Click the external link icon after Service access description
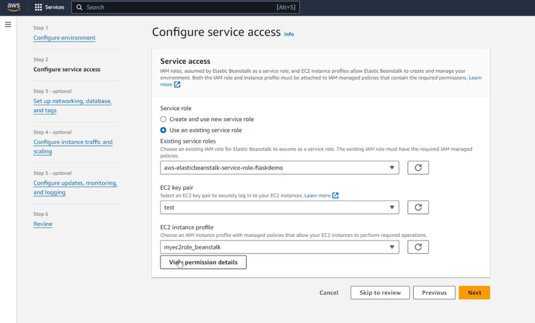535x323 pixels. (x=177, y=85)
